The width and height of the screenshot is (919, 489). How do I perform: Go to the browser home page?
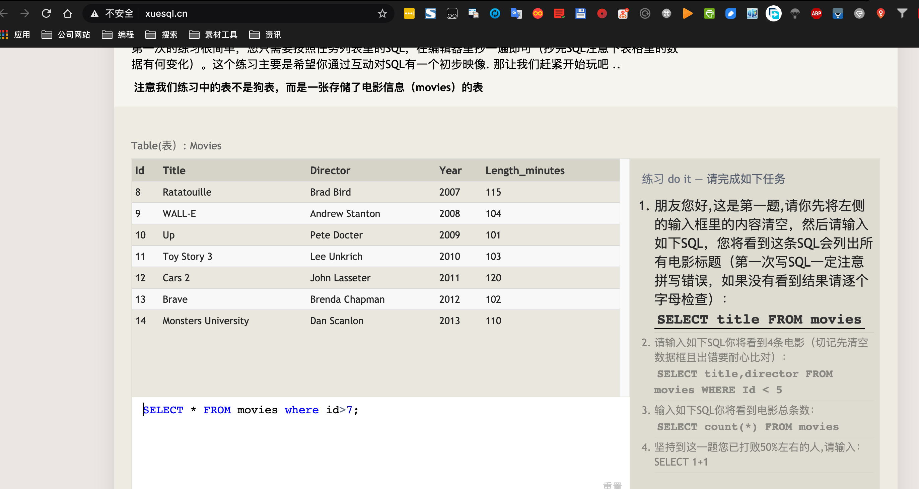coord(67,13)
